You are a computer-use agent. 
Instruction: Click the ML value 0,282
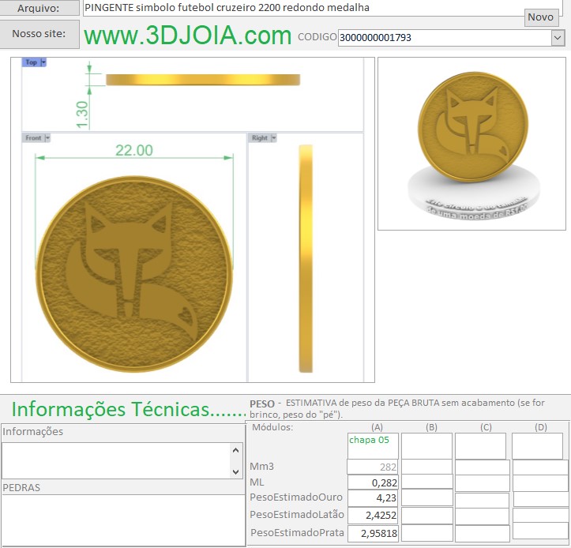[373, 482]
